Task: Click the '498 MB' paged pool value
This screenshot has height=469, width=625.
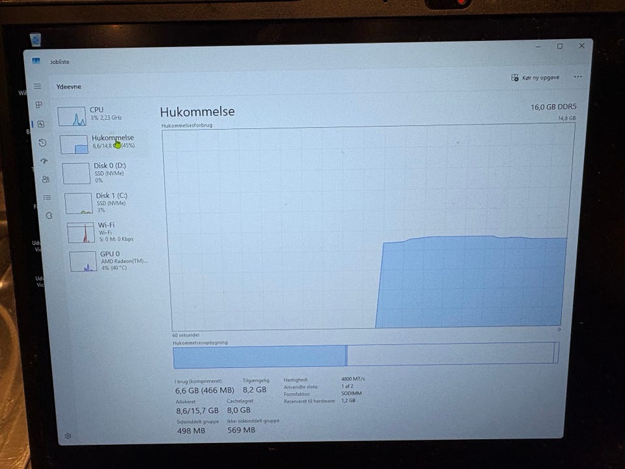Action: pyautogui.click(x=191, y=431)
